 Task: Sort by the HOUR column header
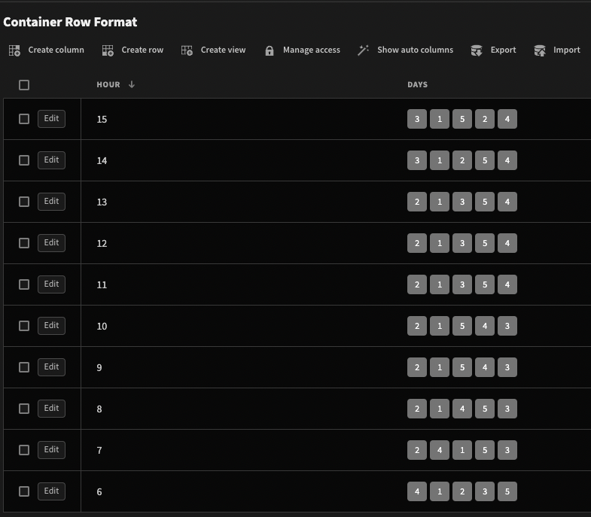[x=108, y=84]
